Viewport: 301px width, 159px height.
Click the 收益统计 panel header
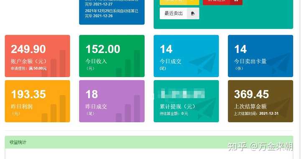(149, 142)
